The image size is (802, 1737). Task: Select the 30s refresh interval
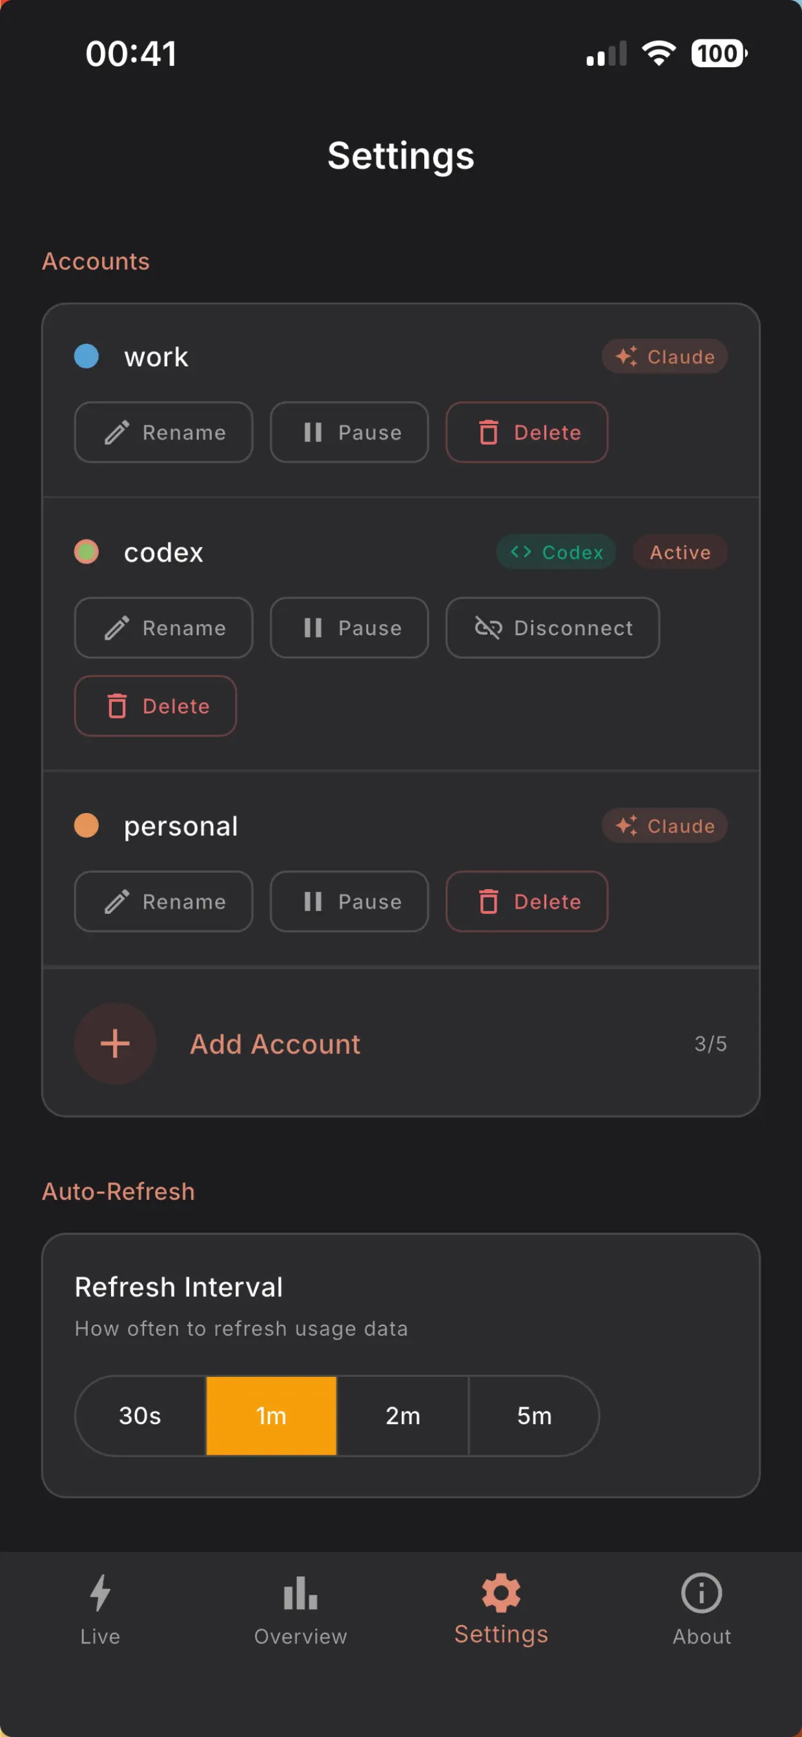point(139,1416)
